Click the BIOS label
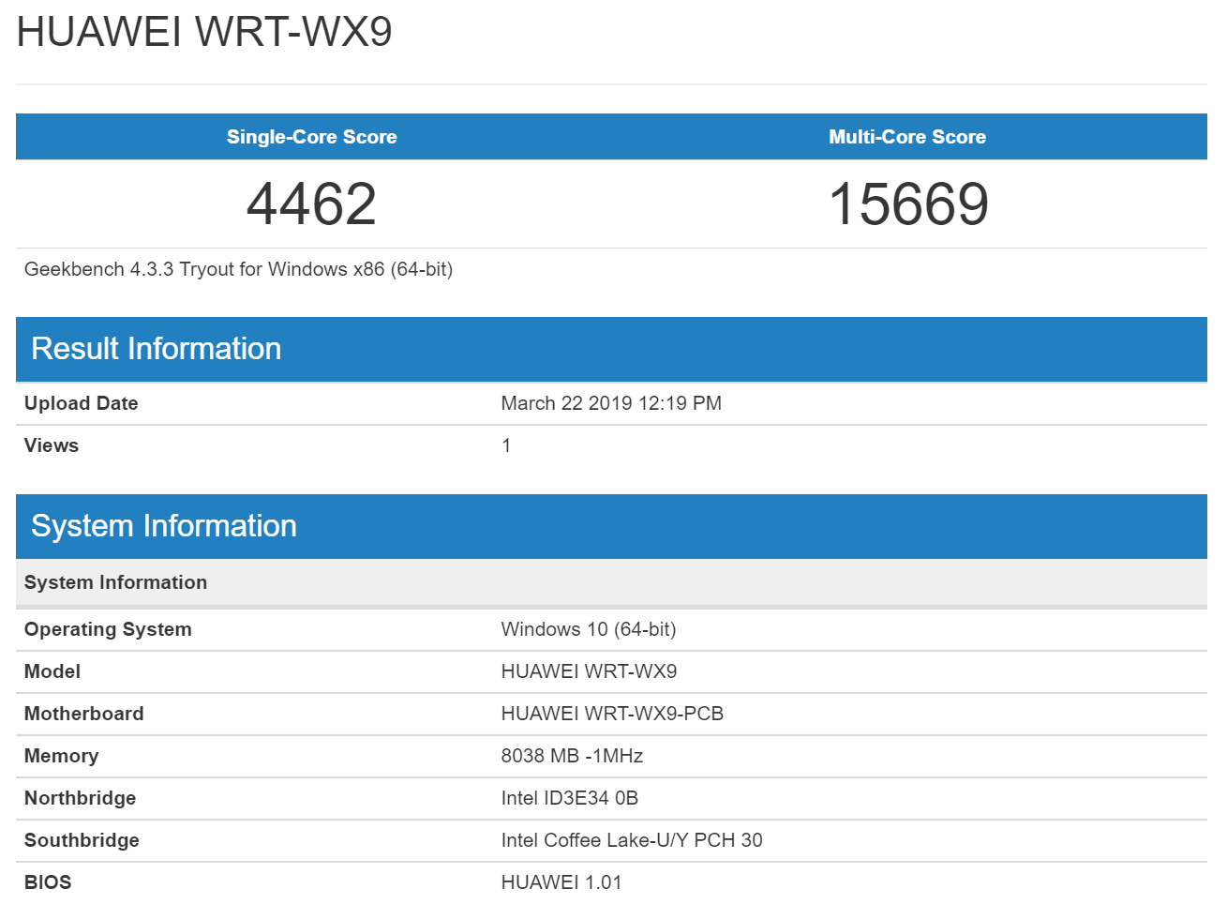 [x=48, y=882]
